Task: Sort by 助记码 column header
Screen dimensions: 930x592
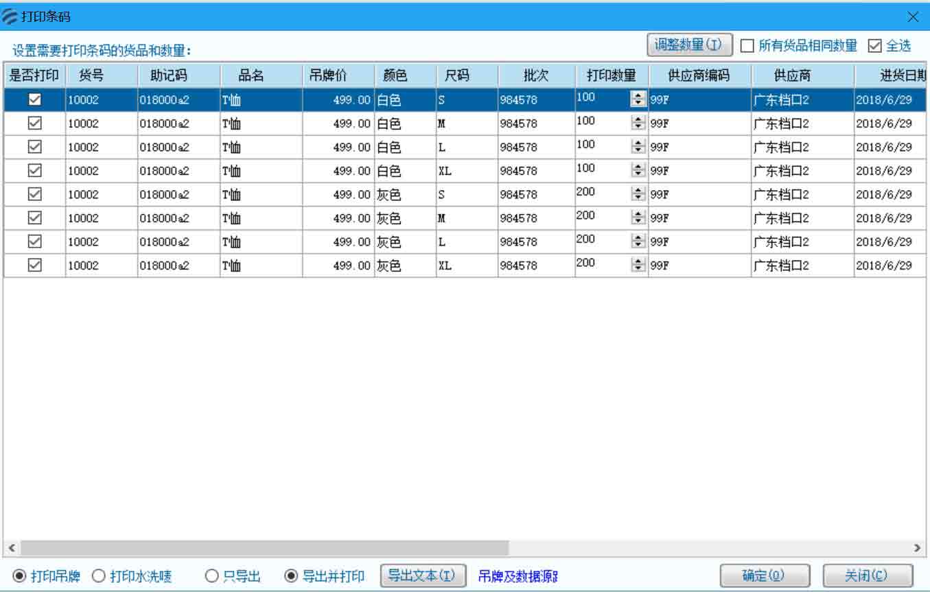Action: (178, 75)
